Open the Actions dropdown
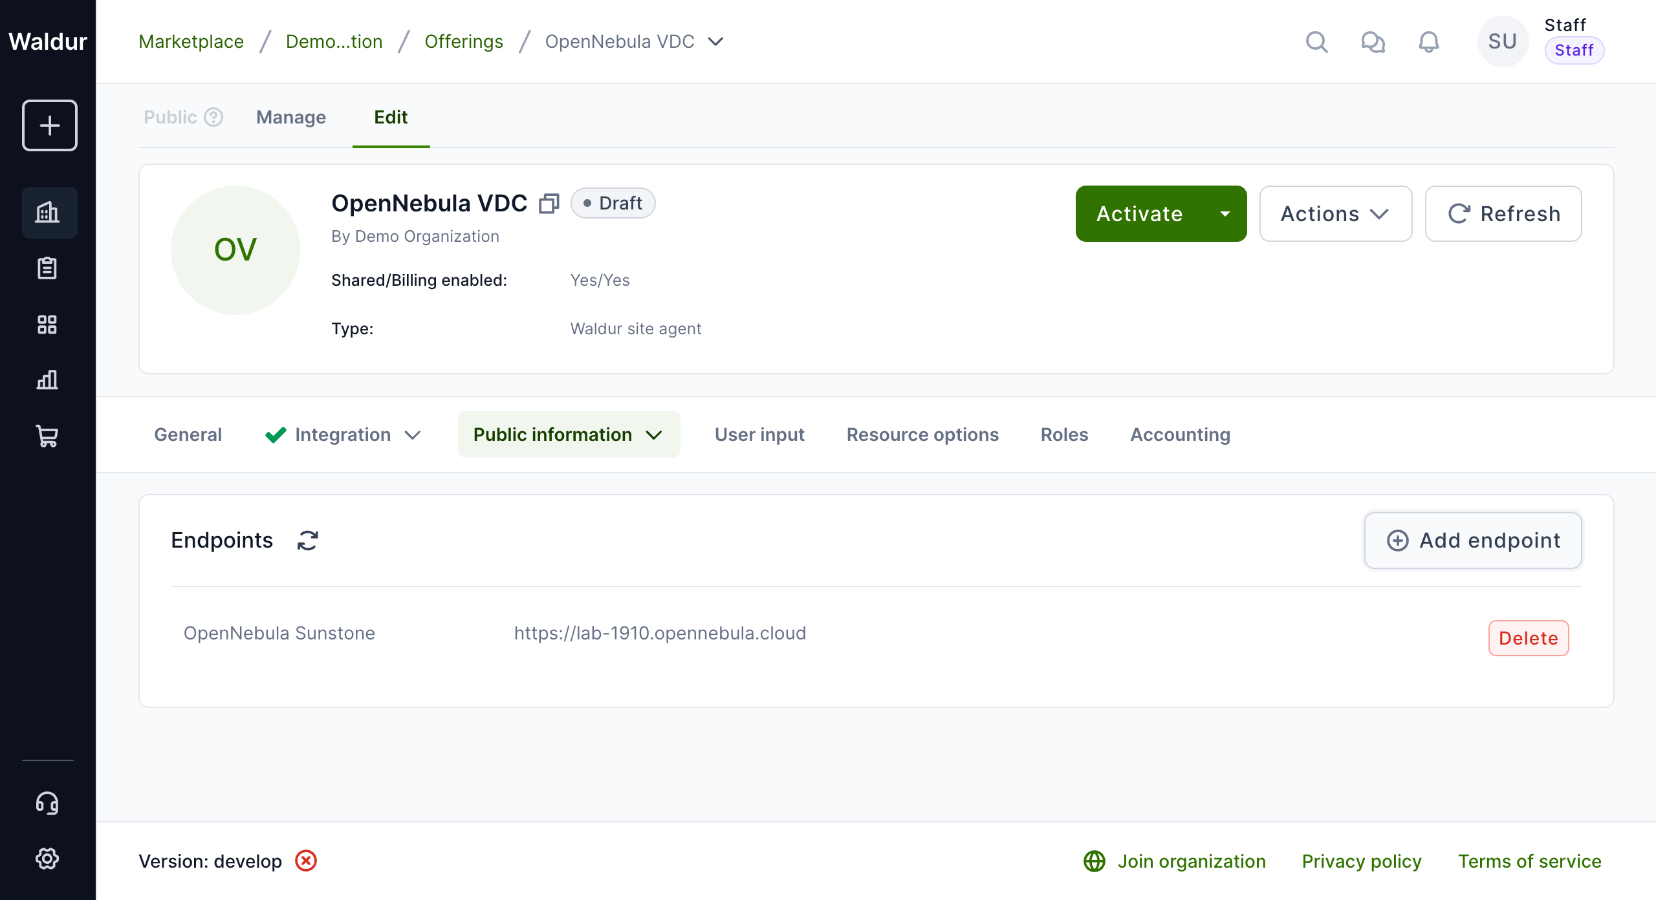 click(x=1335, y=214)
